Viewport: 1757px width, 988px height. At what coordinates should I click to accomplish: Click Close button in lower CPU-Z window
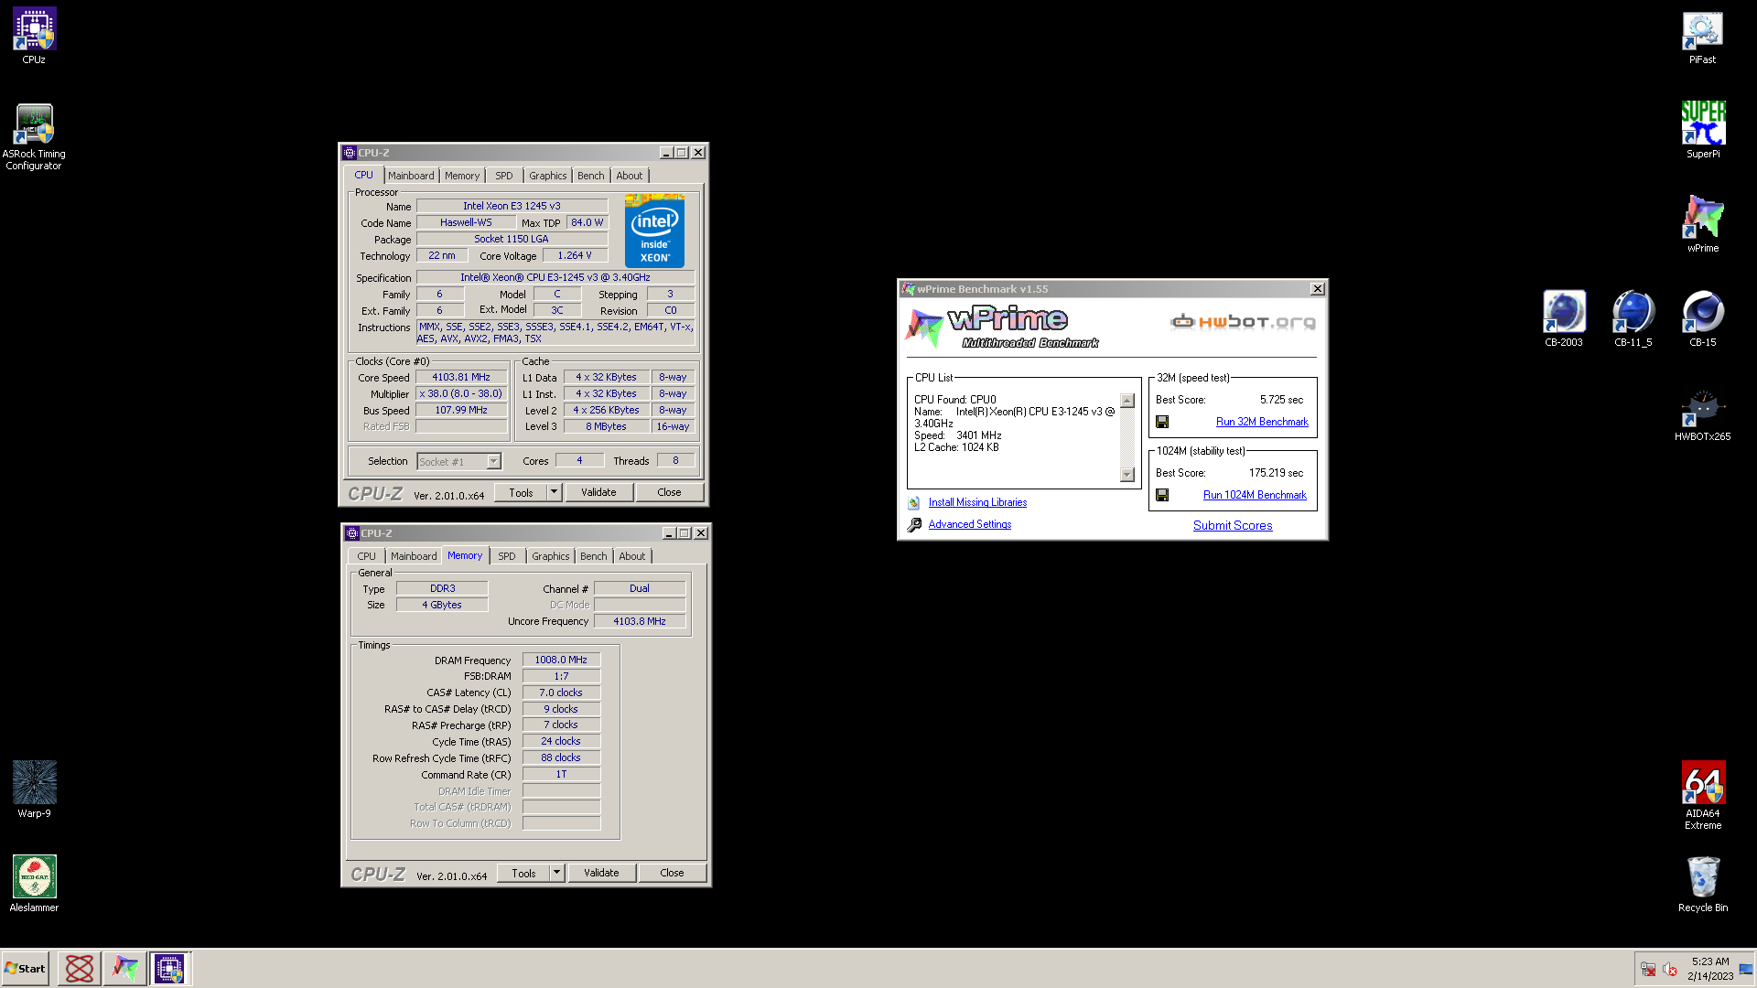672,873
